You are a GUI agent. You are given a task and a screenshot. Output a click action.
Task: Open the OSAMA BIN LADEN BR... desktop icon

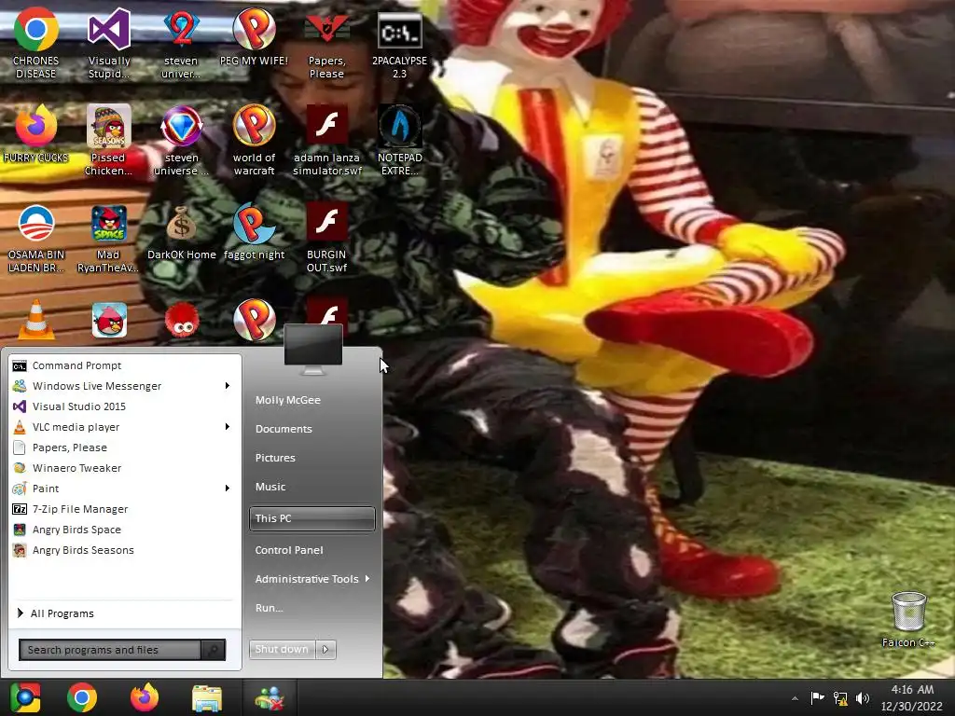point(36,238)
